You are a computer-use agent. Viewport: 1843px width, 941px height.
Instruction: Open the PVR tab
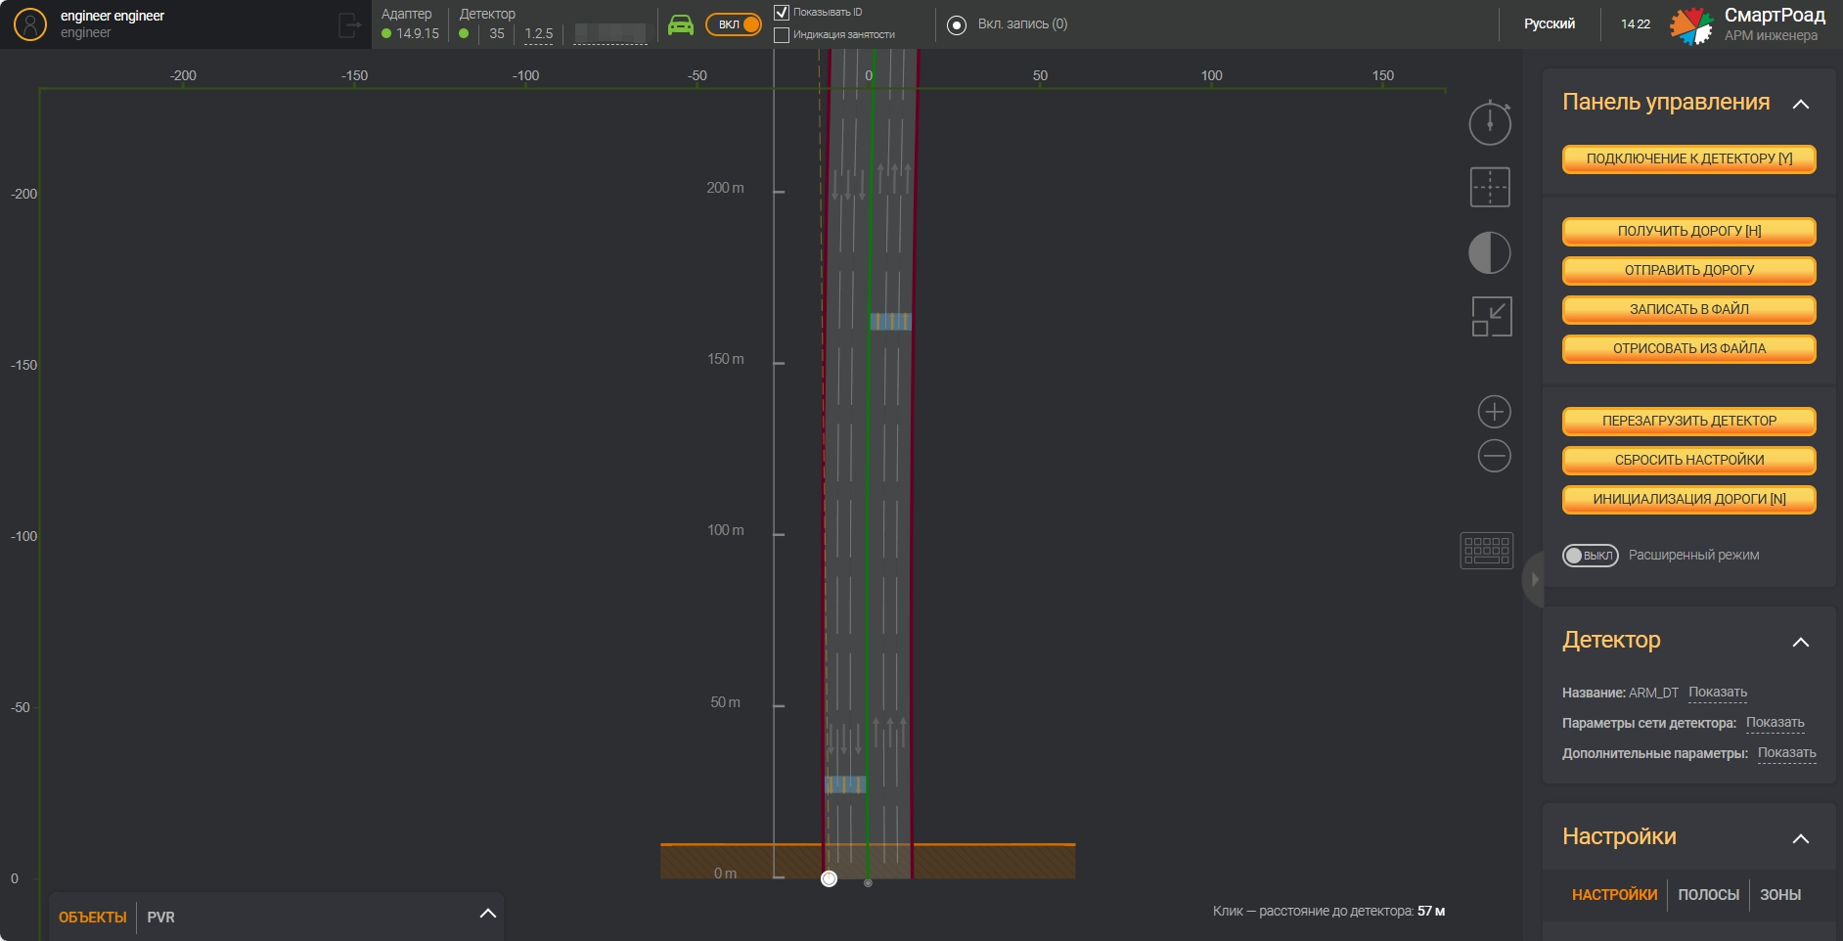(x=161, y=918)
